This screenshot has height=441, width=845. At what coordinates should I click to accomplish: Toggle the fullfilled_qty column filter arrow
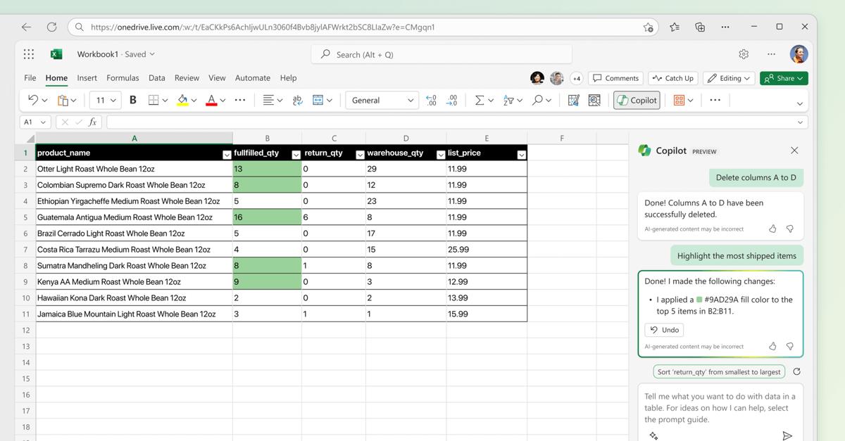pos(296,153)
